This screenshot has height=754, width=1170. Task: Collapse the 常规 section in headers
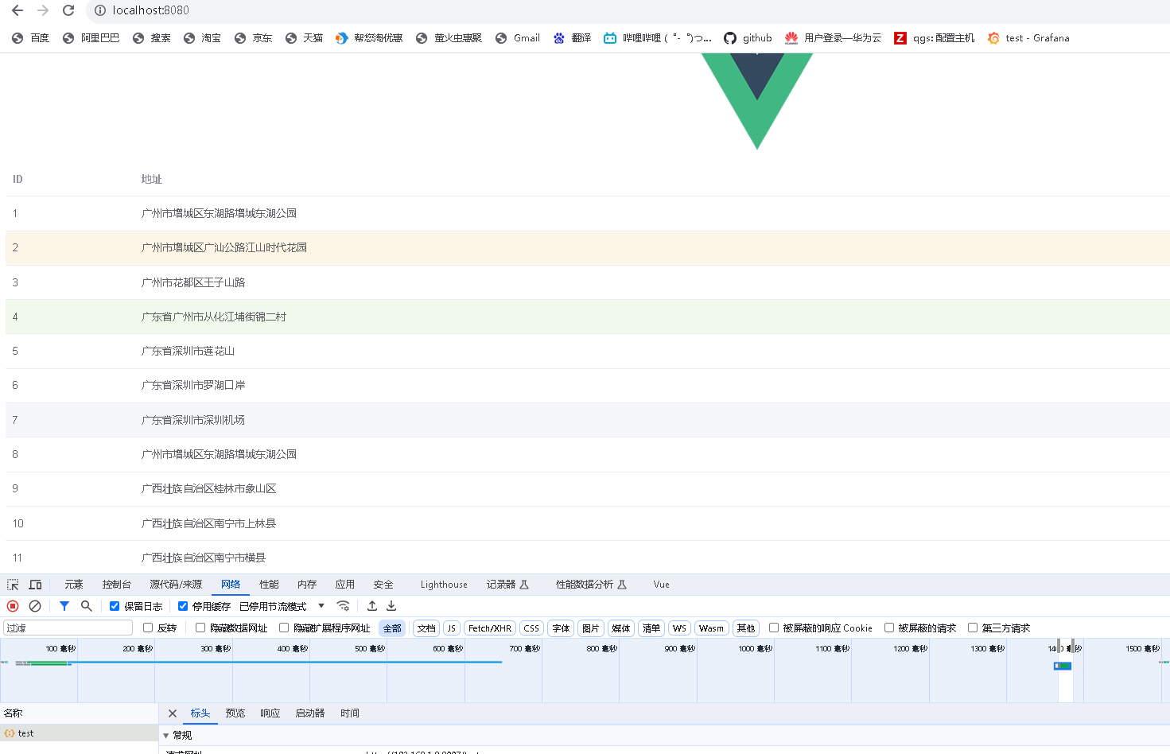[166, 734]
